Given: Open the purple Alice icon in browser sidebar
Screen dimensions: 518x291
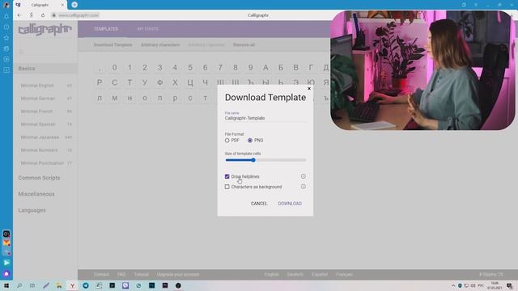Looking at the screenshot, I should (6, 273).
